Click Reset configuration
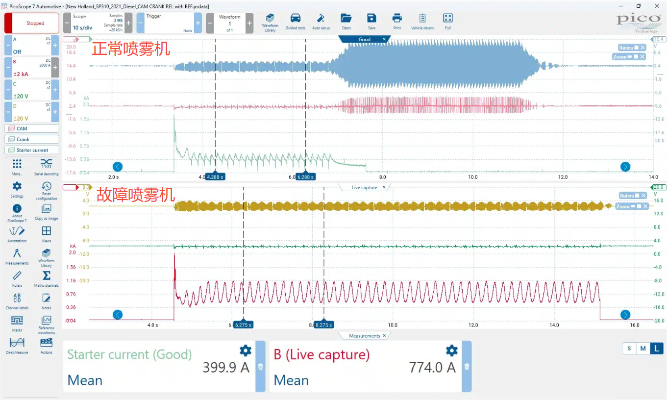Viewport: 667px width, 400px height. (47, 190)
